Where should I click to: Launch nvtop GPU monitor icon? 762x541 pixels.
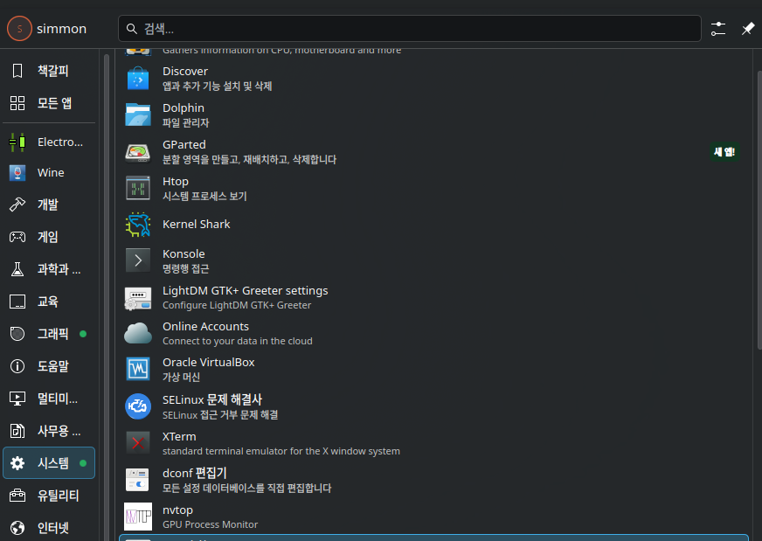(x=138, y=517)
